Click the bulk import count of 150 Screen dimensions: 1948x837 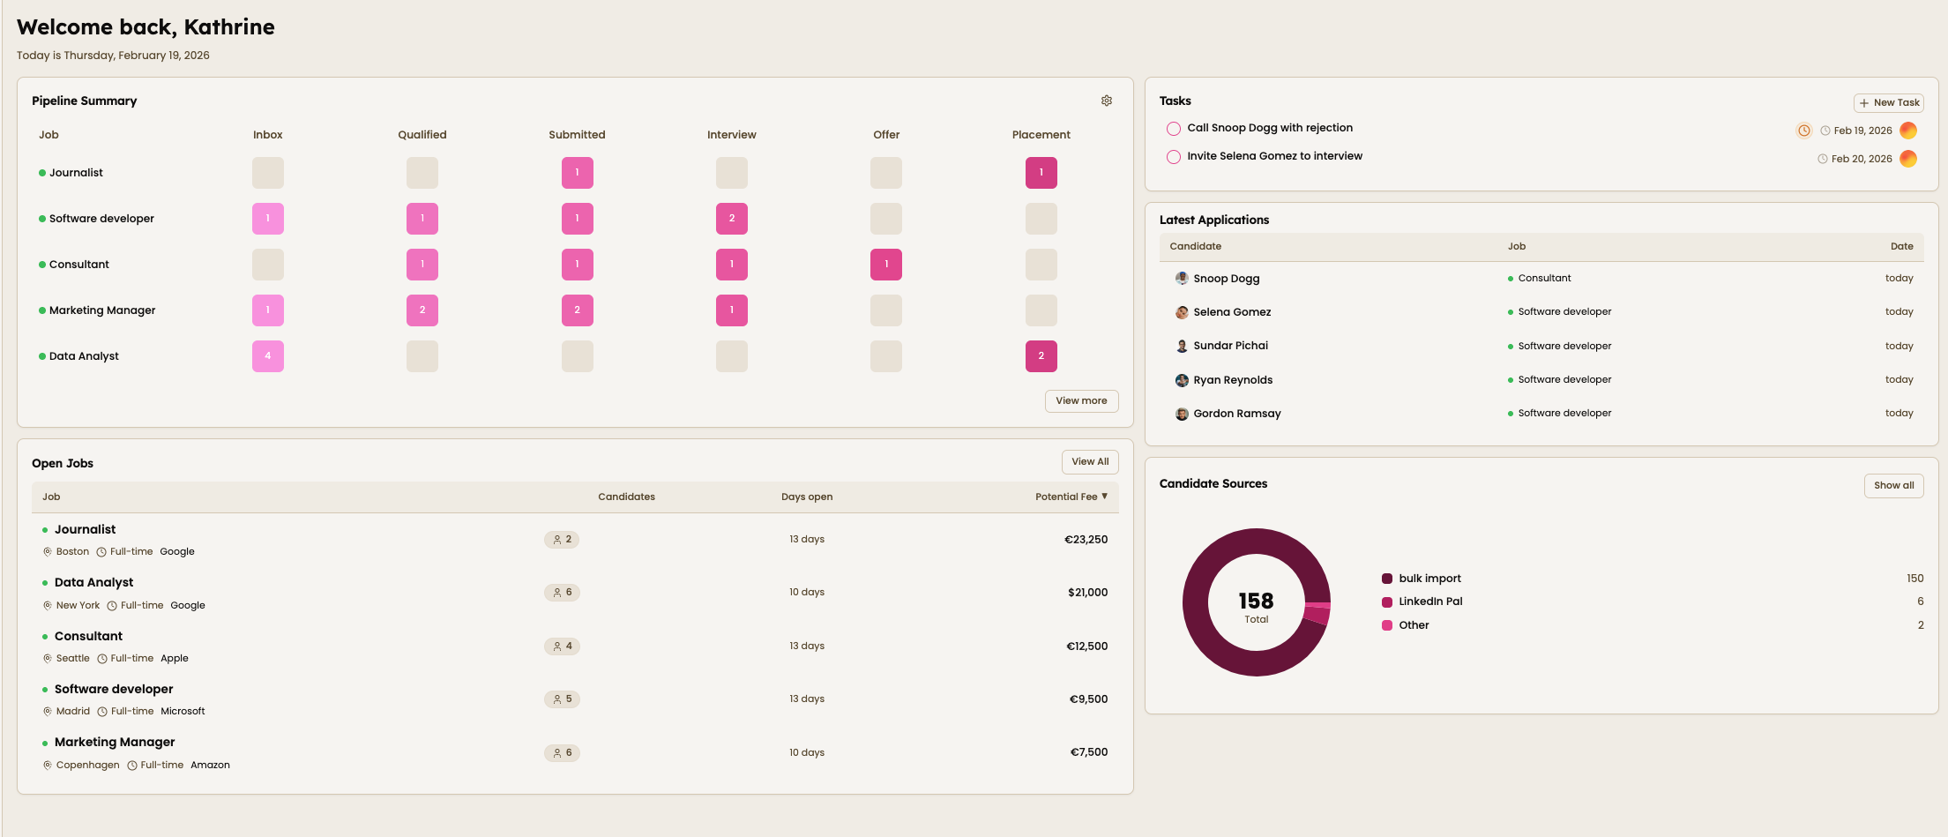click(x=1915, y=579)
